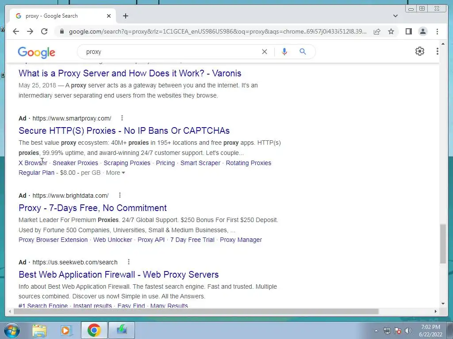The image size is (453, 339).
Task: Show hidden system tray icons
Action: 376,331
